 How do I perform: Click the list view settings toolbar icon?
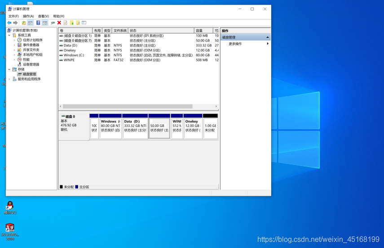click(84, 23)
